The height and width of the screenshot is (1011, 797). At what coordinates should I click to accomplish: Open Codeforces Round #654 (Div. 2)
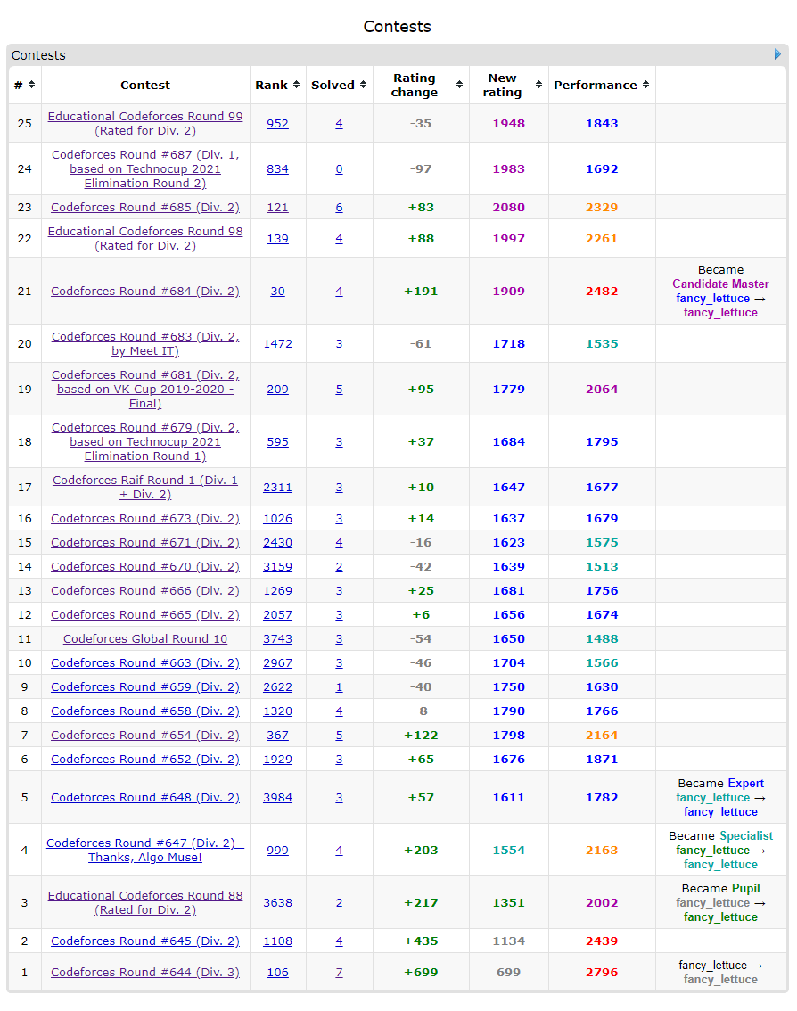click(x=145, y=735)
